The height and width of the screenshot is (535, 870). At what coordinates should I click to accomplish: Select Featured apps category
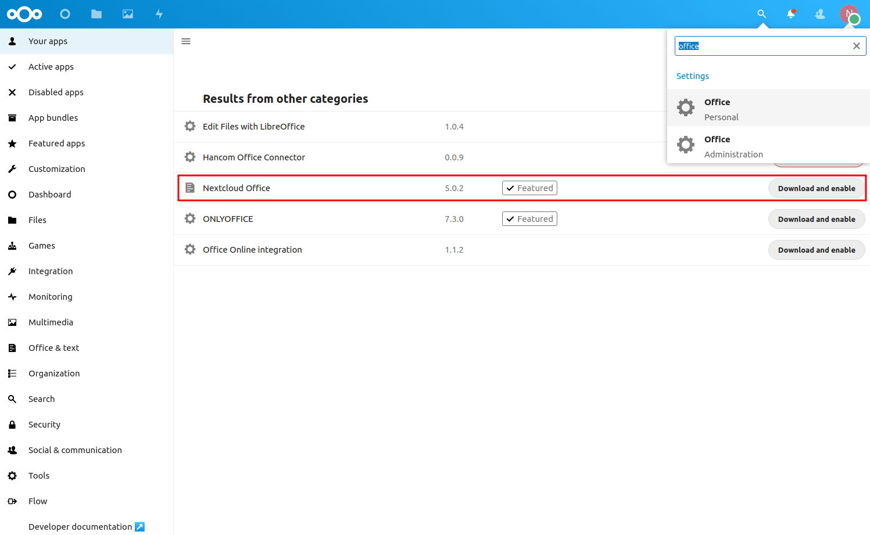(87, 143)
